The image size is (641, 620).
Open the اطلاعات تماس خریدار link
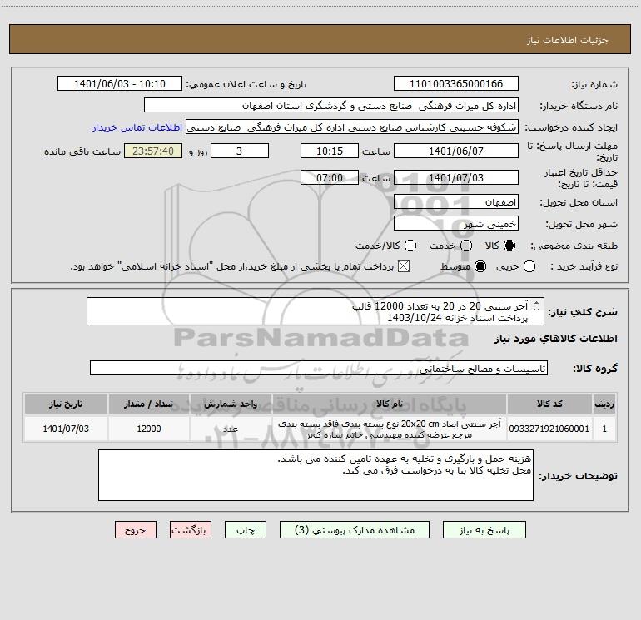click(137, 127)
